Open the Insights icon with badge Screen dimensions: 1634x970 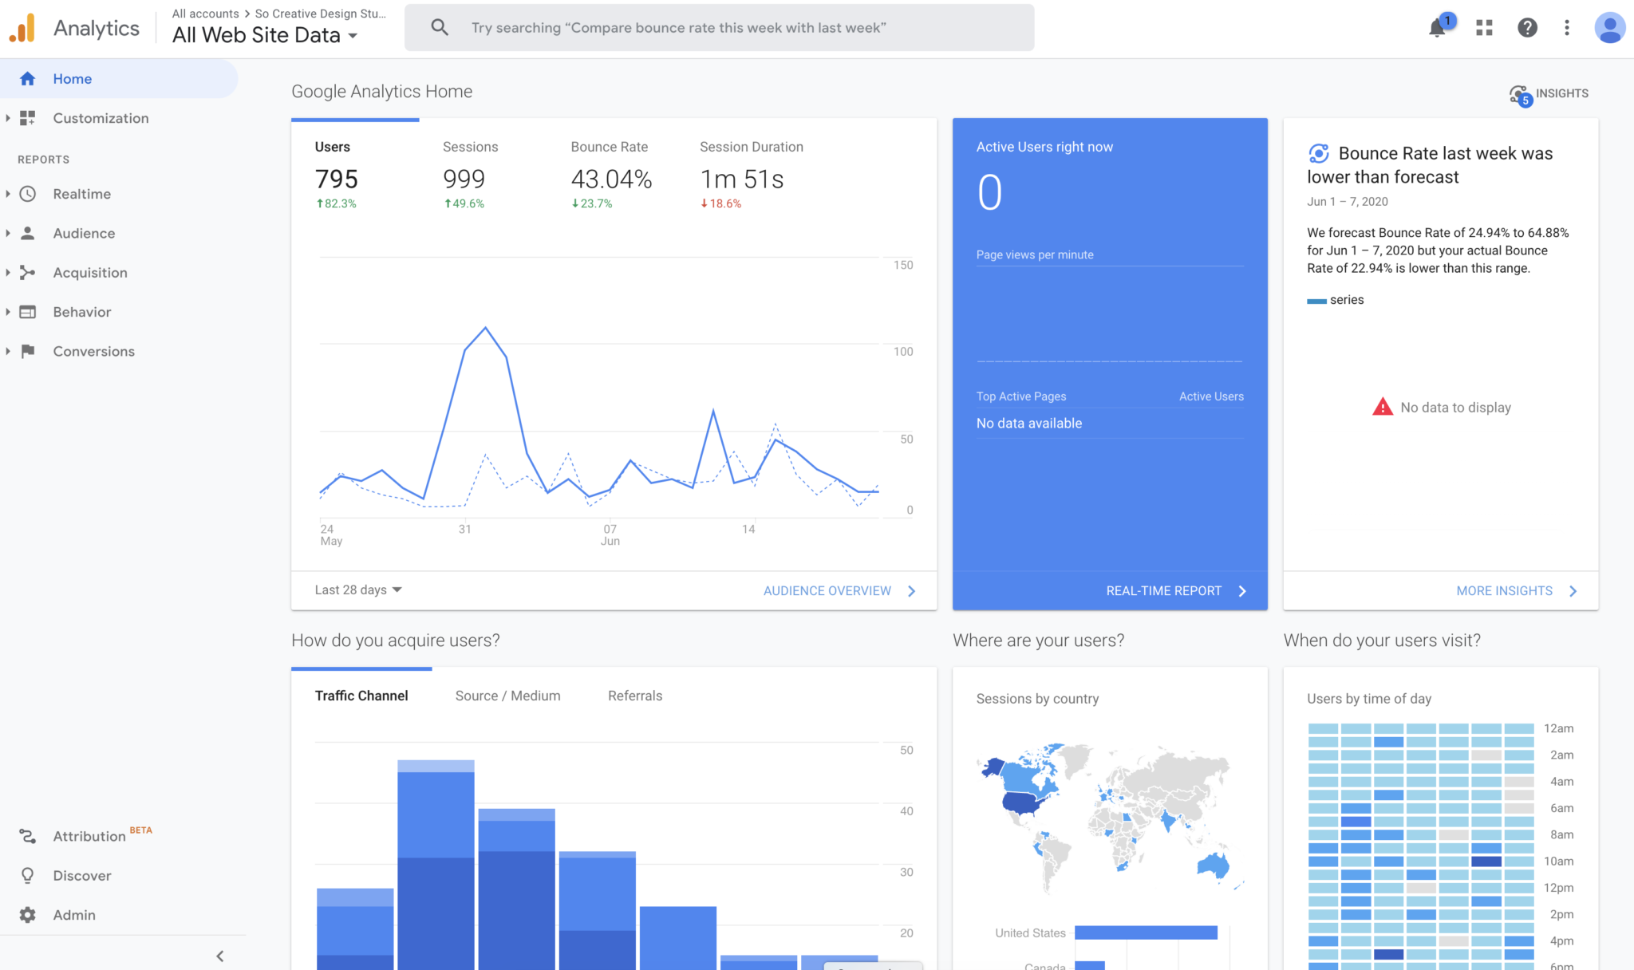coord(1521,96)
